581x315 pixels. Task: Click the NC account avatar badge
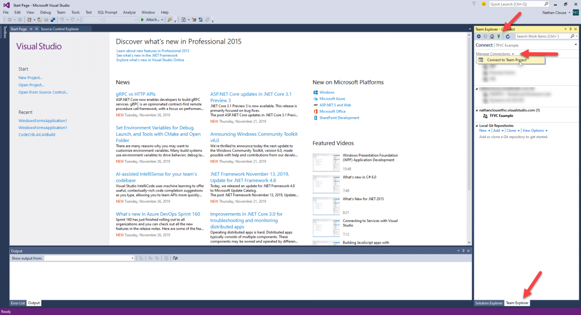click(575, 13)
